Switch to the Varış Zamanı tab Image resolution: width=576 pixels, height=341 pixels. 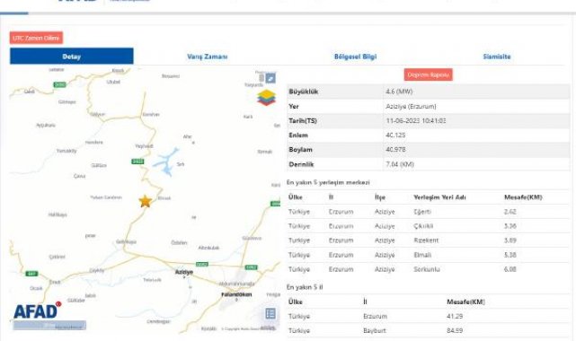tap(208, 57)
